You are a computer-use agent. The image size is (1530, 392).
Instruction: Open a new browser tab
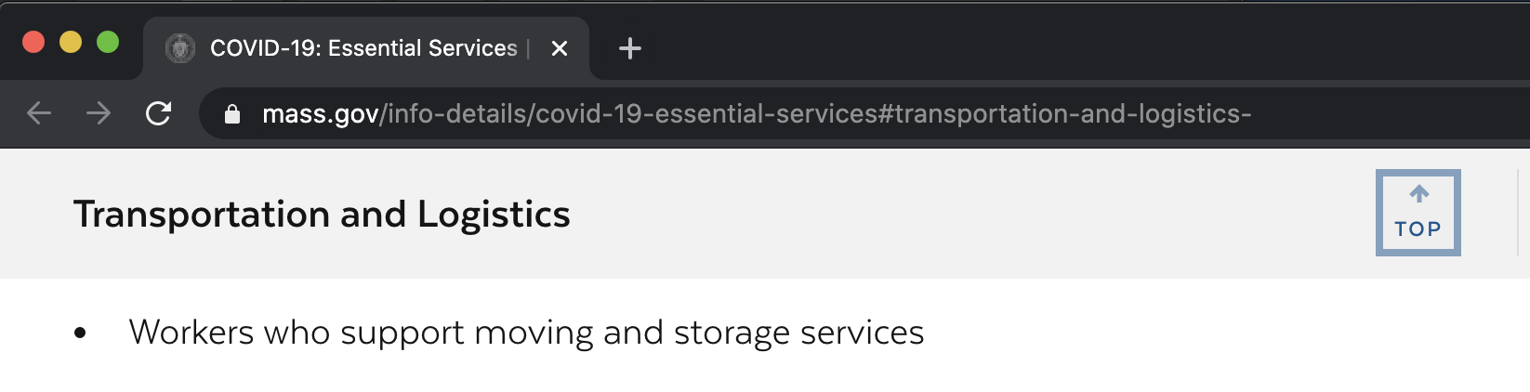point(630,48)
